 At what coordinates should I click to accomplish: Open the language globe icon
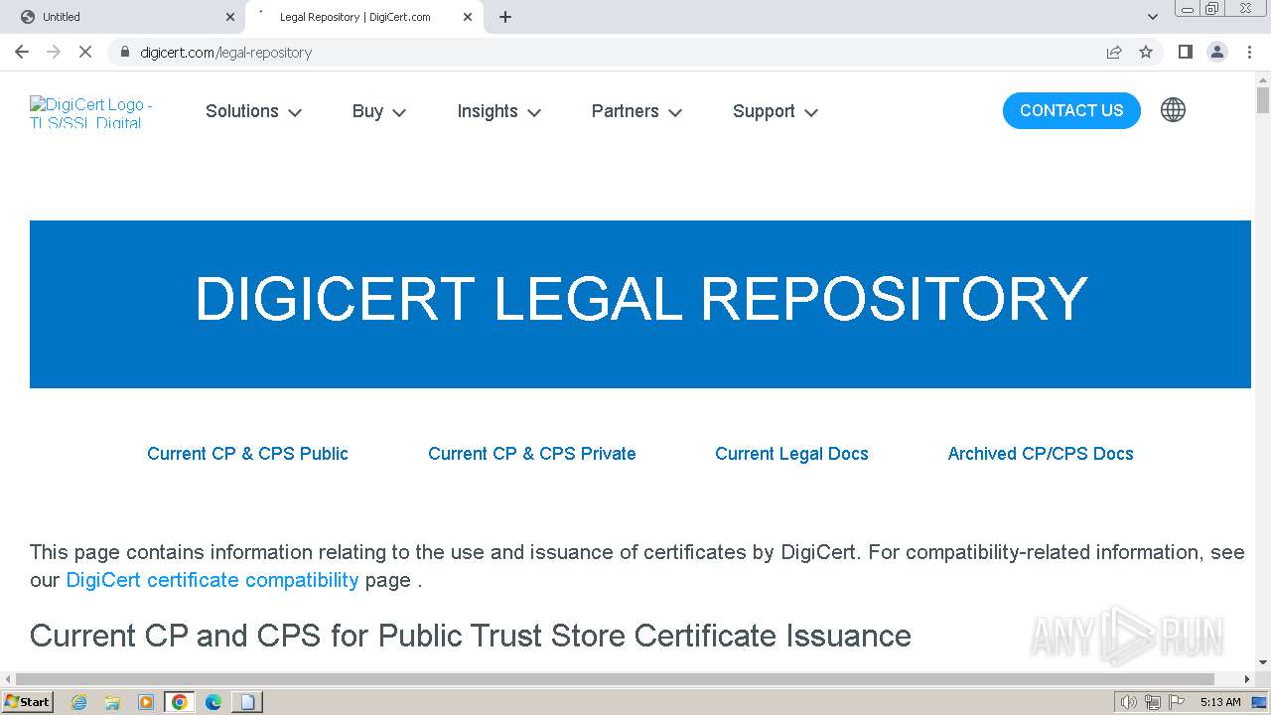(1173, 110)
